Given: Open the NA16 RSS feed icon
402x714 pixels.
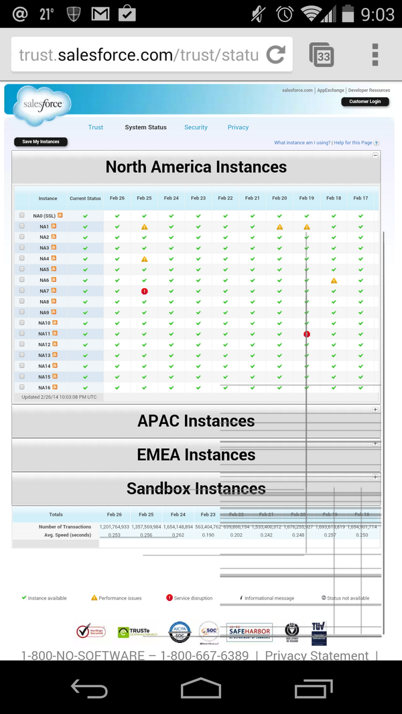Looking at the screenshot, I should pos(55,387).
